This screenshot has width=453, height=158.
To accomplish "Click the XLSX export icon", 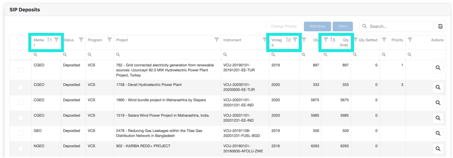I will tap(440, 26).
